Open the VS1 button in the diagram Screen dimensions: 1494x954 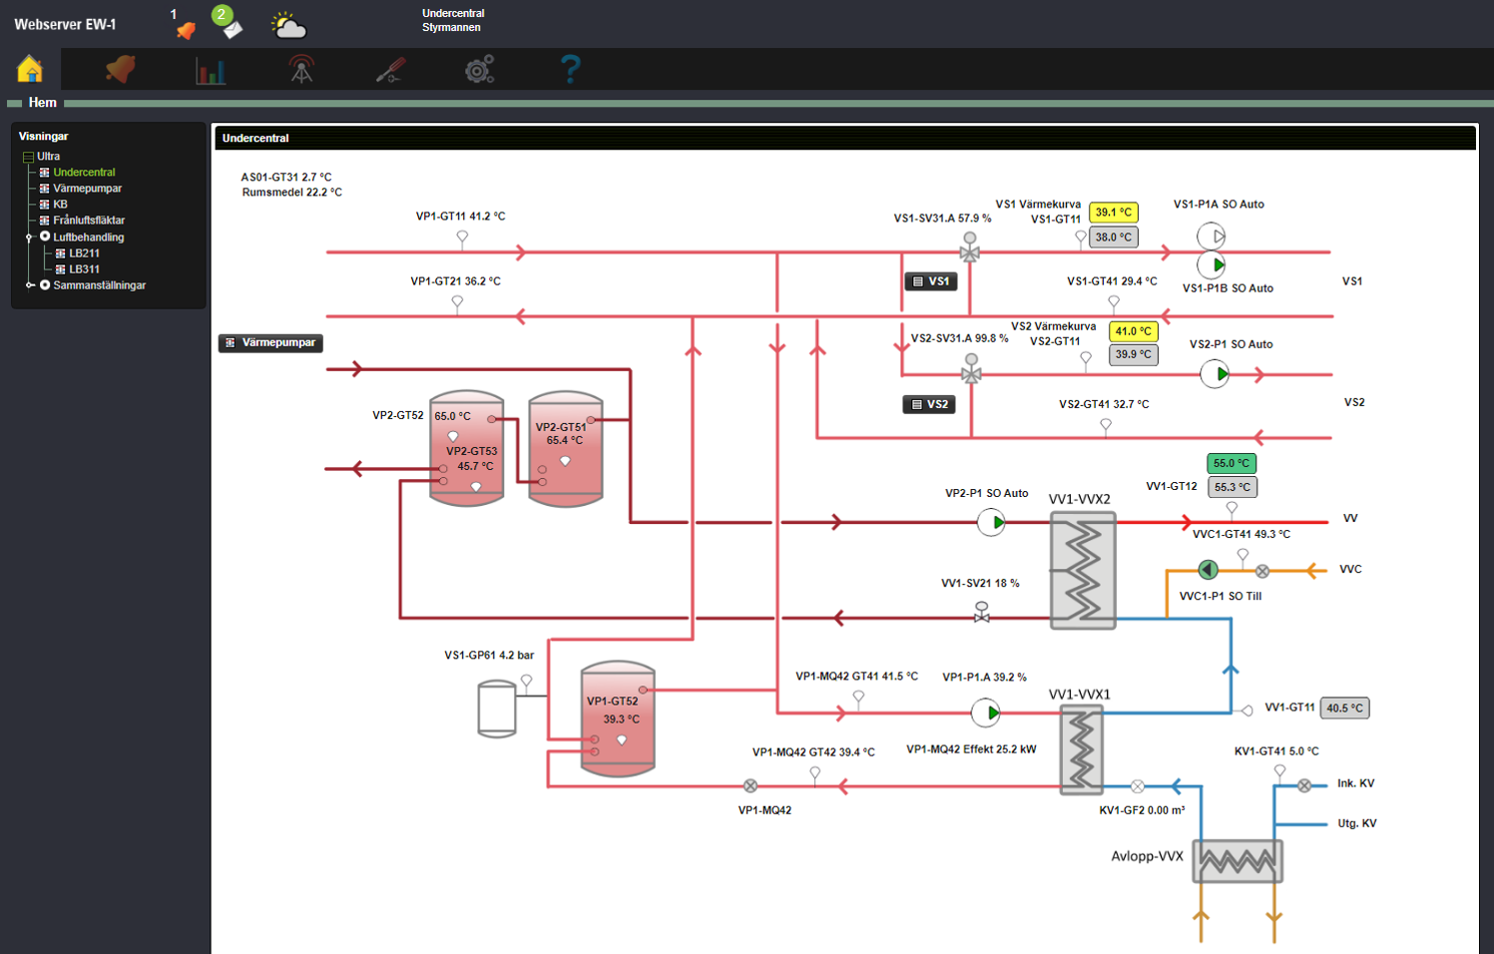(930, 281)
